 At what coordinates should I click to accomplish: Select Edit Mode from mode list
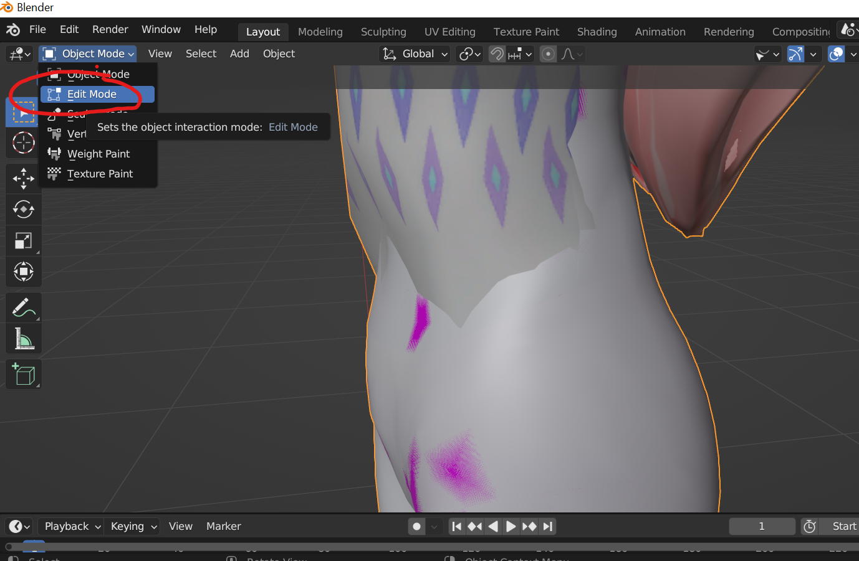click(97, 94)
